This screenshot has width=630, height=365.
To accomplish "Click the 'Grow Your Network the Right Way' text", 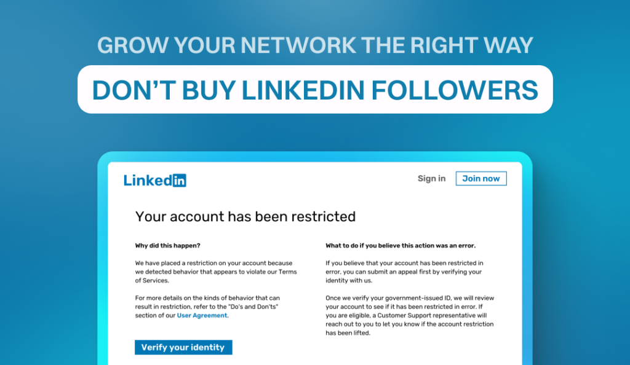I will (315, 47).
